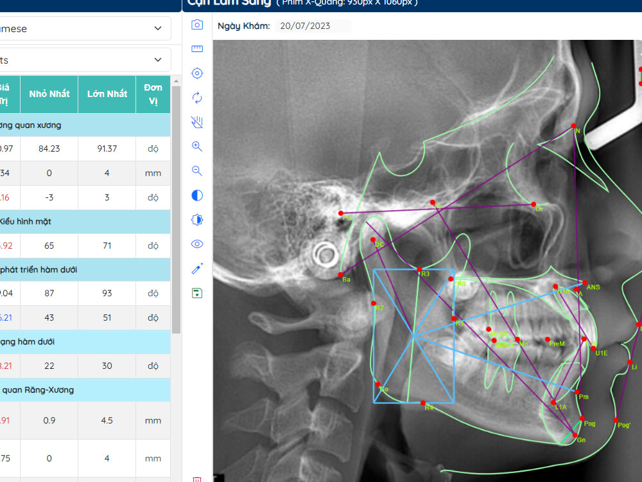Click red landmark point Or
Image resolution: width=642 pixels, height=482 pixels.
[x=533, y=204]
